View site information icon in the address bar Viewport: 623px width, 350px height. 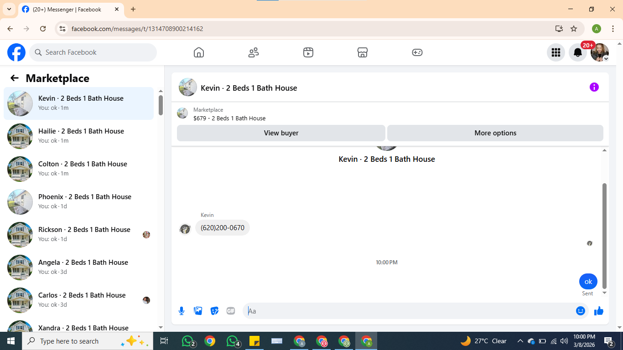(63, 29)
